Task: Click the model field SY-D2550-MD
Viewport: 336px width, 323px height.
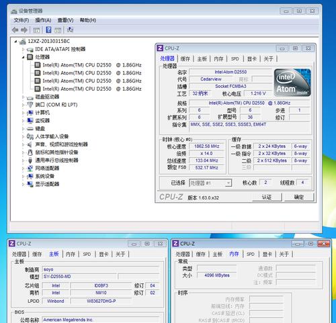Action: (x=79, y=277)
